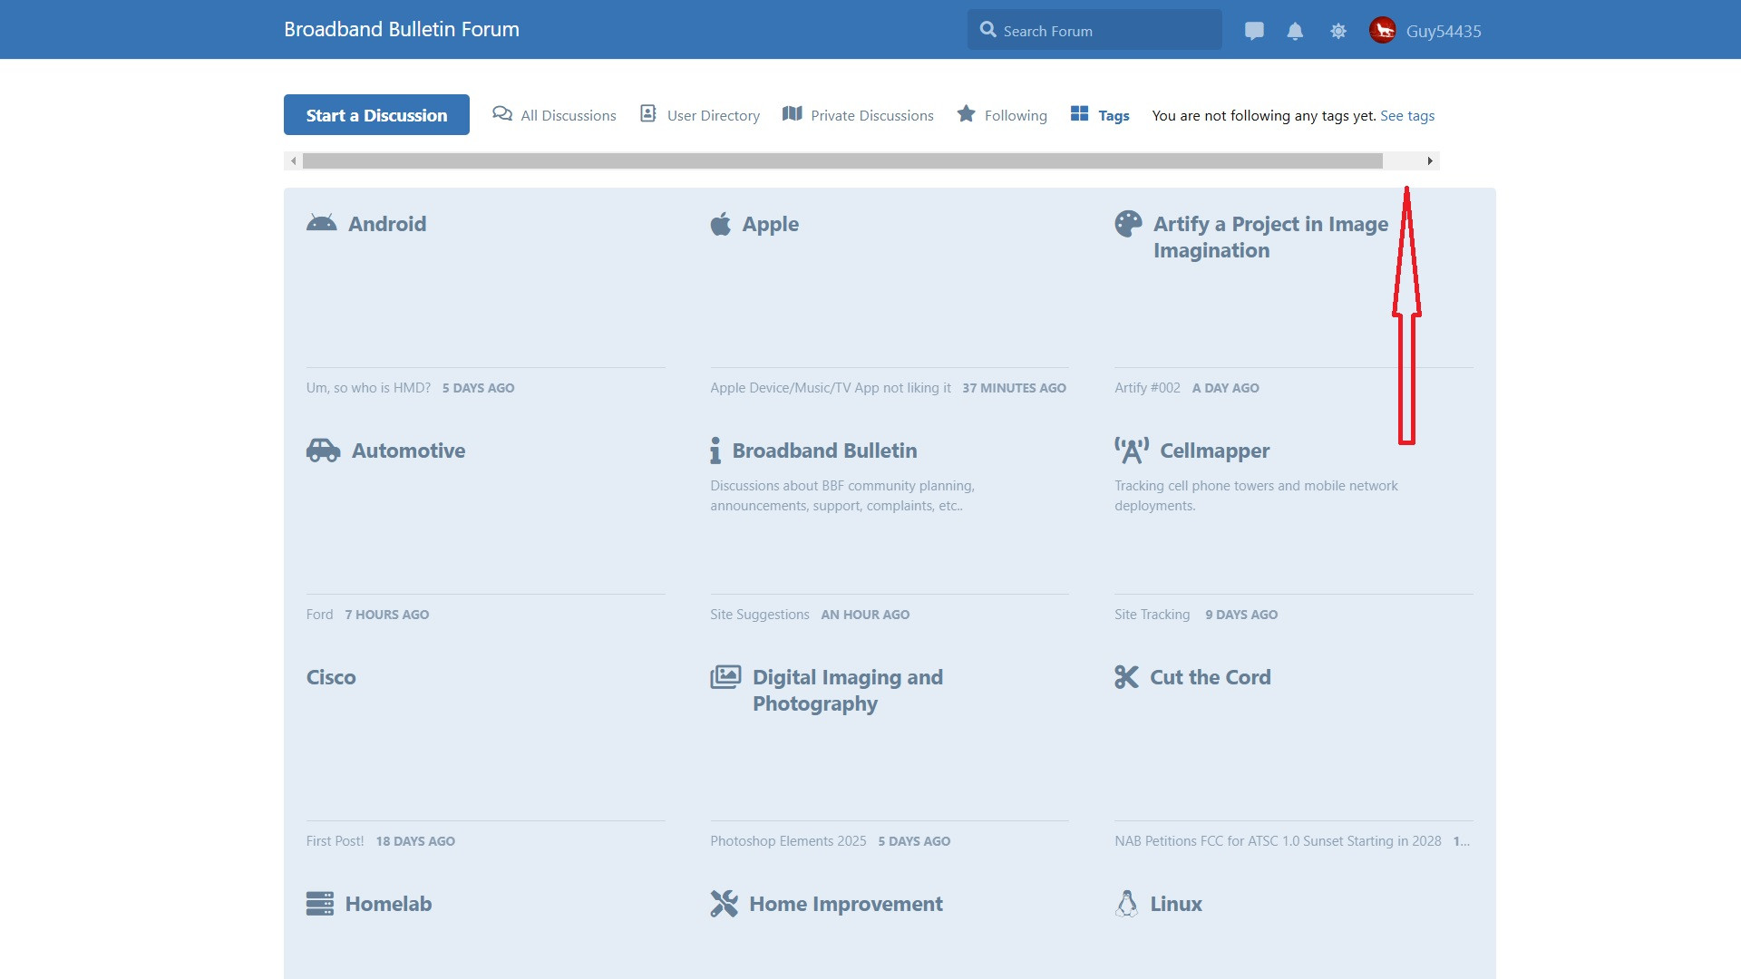Open the Cisco tag title

pyautogui.click(x=331, y=677)
